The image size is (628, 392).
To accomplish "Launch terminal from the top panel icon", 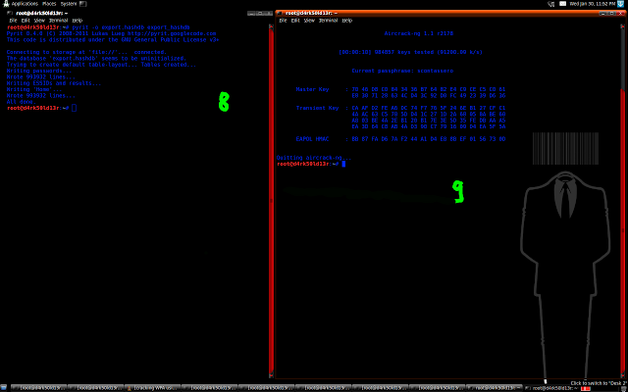I will pyautogui.click(x=82, y=4).
